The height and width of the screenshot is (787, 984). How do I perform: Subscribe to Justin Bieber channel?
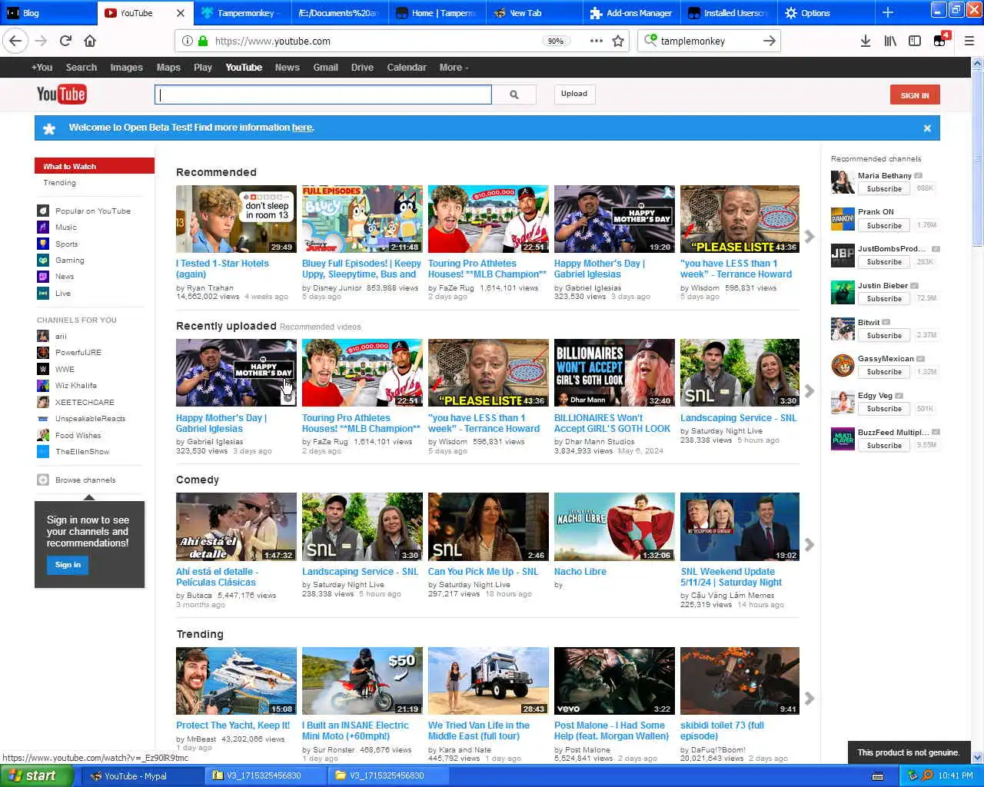click(x=884, y=299)
